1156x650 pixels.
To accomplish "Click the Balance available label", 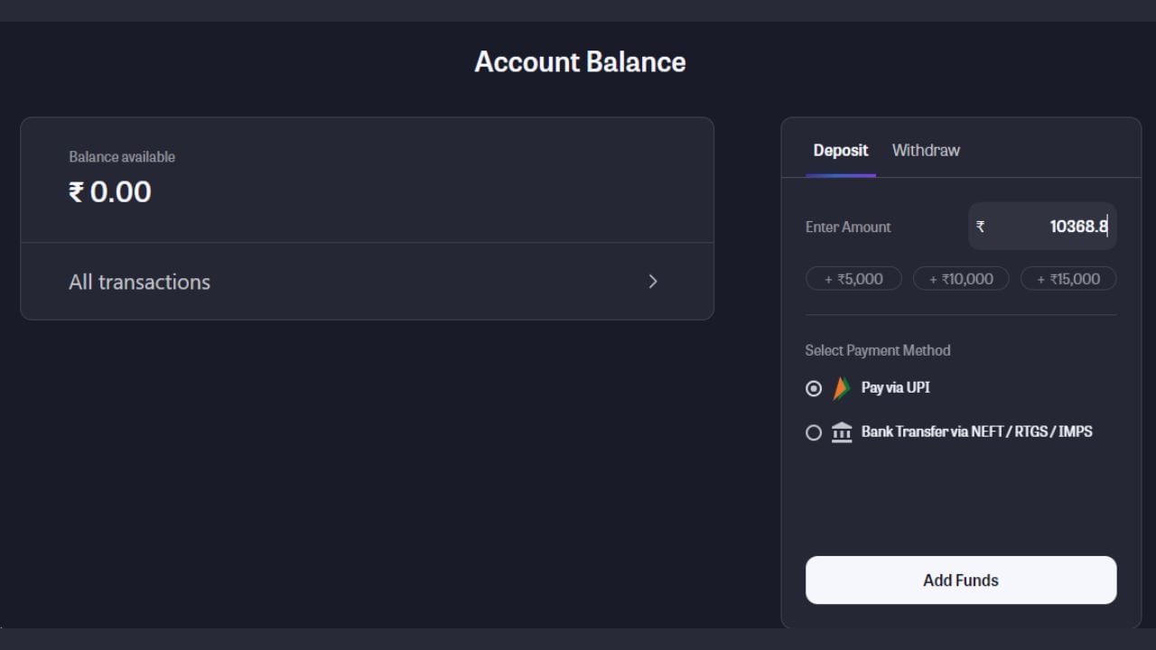I will coord(122,157).
